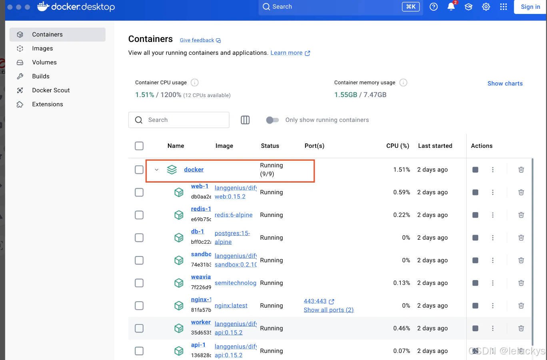Open Images in the sidebar
547x360 pixels.
coord(58,48)
